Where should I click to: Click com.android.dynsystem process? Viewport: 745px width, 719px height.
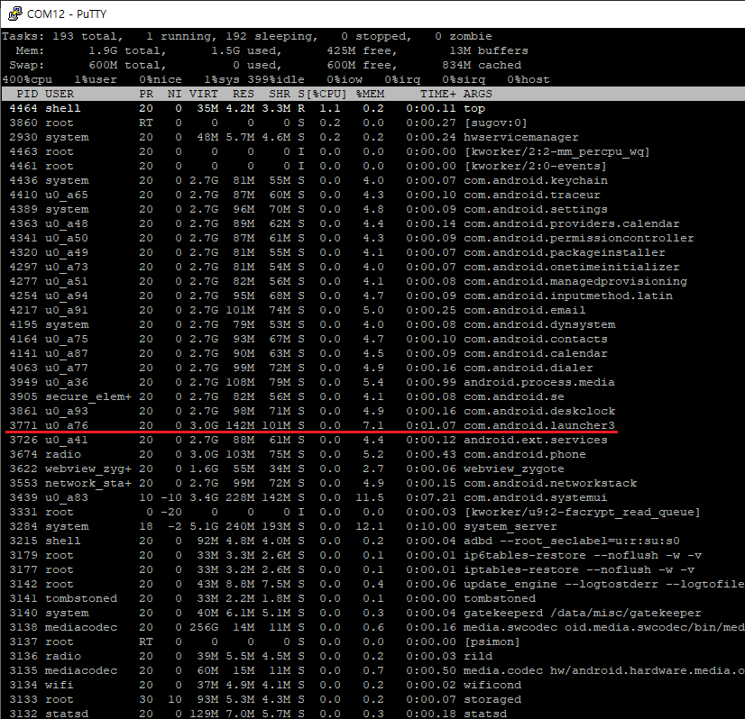click(539, 324)
